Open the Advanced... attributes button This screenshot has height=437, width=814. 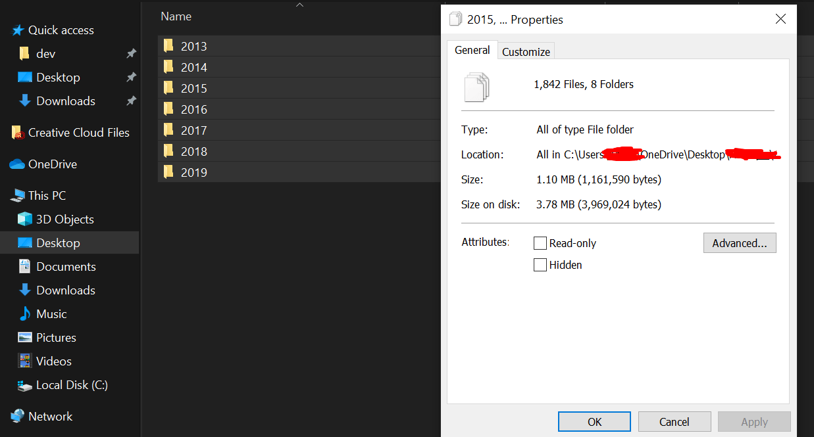click(x=740, y=243)
